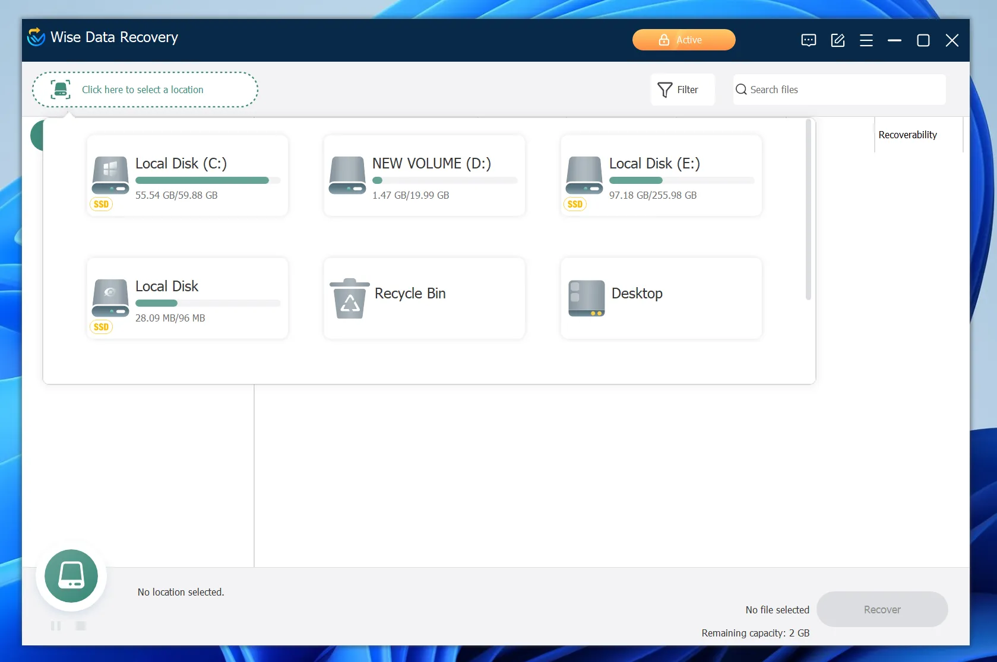Click the Recycle Bin label
The image size is (997, 662).
point(410,293)
